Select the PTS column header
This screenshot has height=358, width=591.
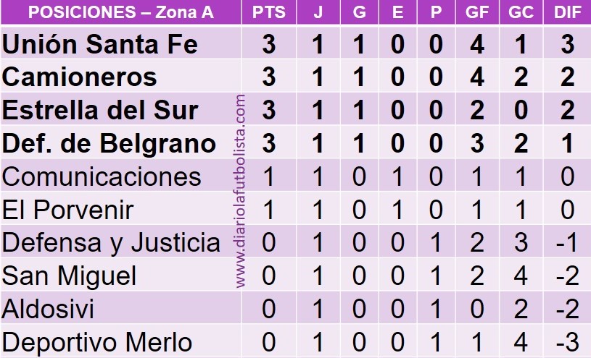pyautogui.click(x=269, y=12)
